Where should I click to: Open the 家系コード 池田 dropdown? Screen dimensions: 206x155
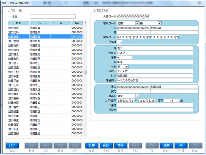137,23
